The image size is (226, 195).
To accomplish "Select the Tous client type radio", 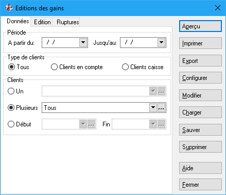I will click(11, 67).
